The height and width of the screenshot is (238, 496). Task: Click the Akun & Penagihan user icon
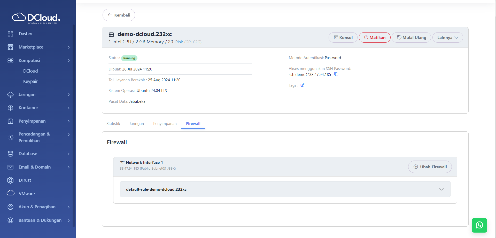[10, 207]
